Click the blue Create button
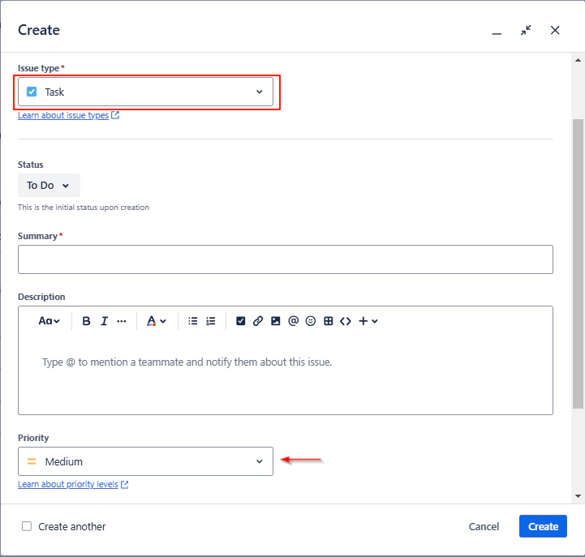This screenshot has height=557, width=585. 543,526
